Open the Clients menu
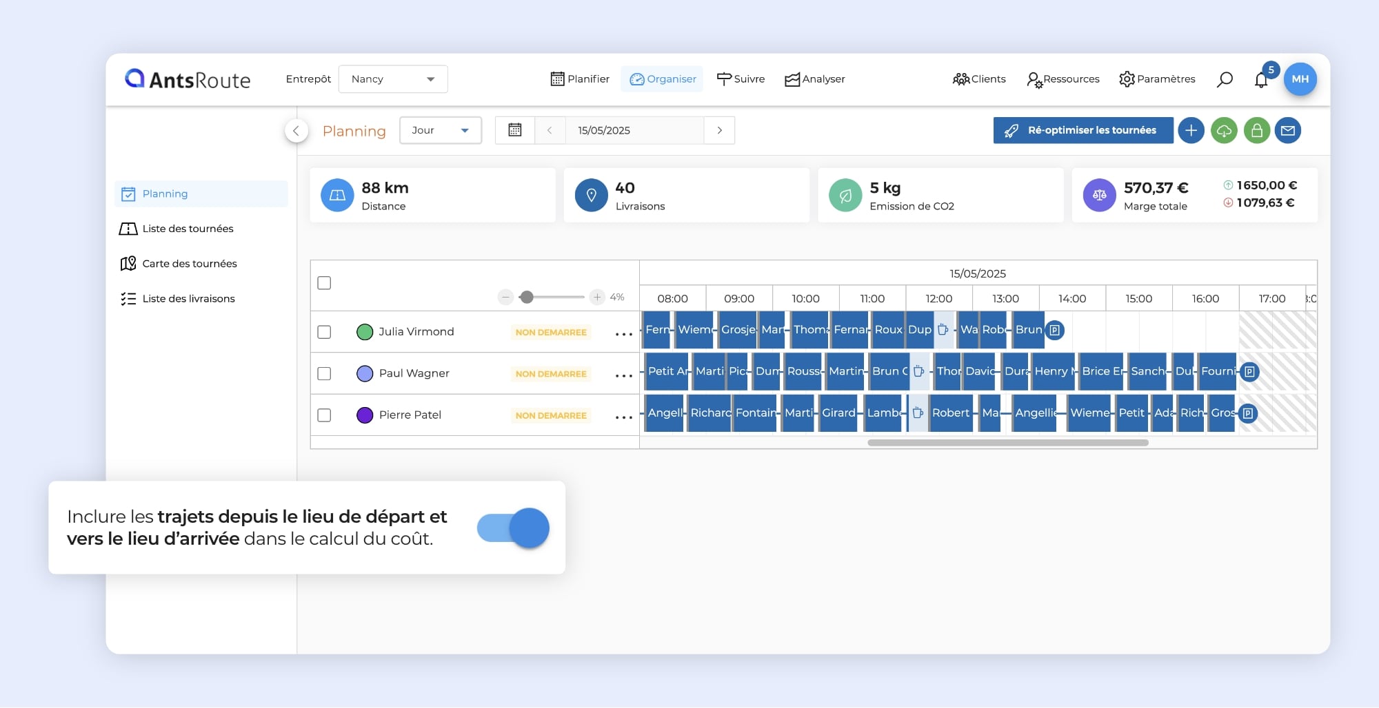 (979, 79)
